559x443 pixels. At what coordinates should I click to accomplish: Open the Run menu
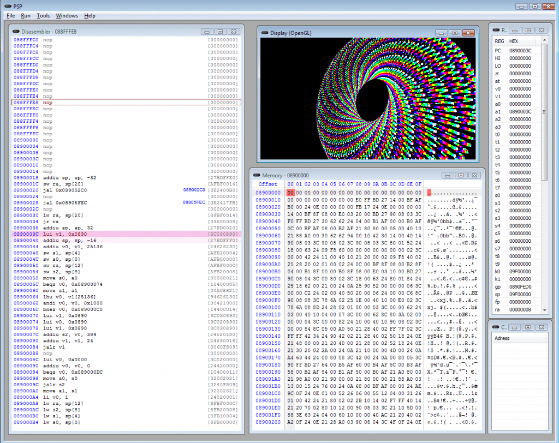(26, 16)
